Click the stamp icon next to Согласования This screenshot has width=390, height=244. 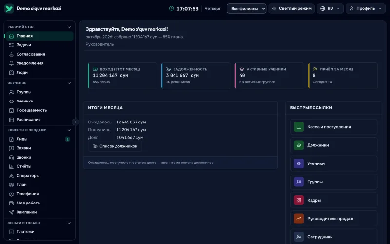tap(11, 54)
